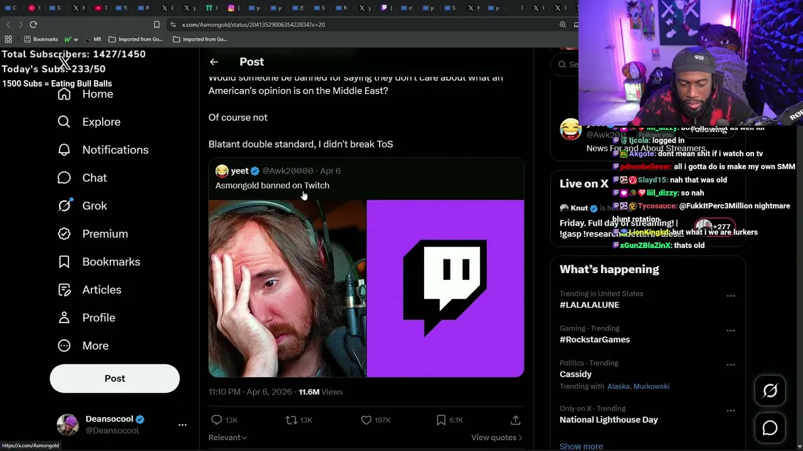
Task: Click the X search field
Action: tap(565, 65)
